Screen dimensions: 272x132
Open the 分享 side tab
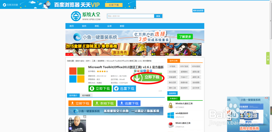268,58
